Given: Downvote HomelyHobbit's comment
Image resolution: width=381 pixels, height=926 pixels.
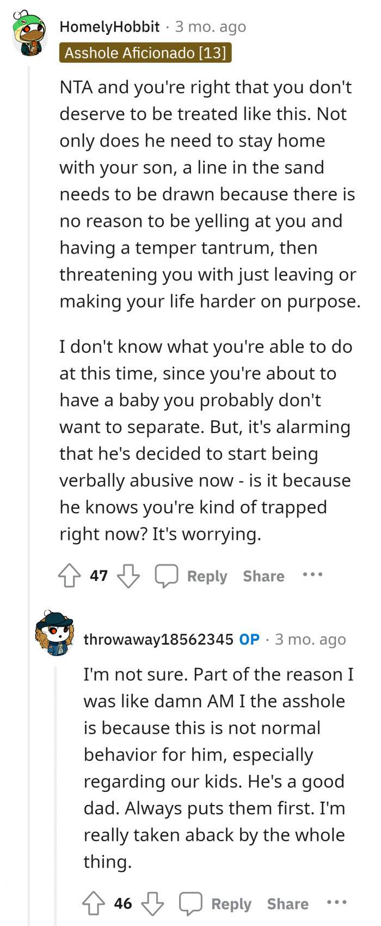Looking at the screenshot, I should tap(128, 576).
